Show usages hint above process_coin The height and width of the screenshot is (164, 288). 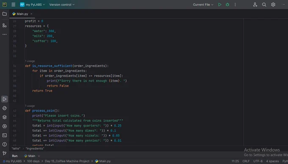[30, 106]
